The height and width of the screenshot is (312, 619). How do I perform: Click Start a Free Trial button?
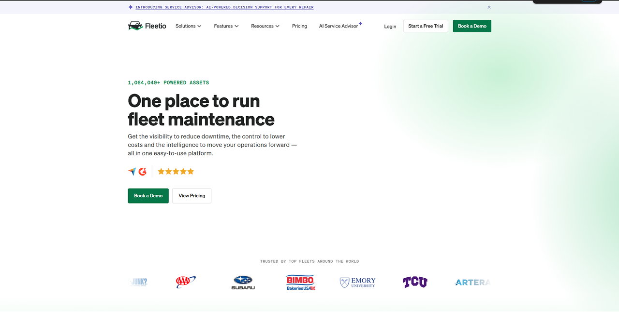pos(426,26)
